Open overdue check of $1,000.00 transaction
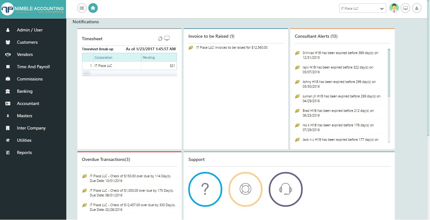 click(x=132, y=193)
